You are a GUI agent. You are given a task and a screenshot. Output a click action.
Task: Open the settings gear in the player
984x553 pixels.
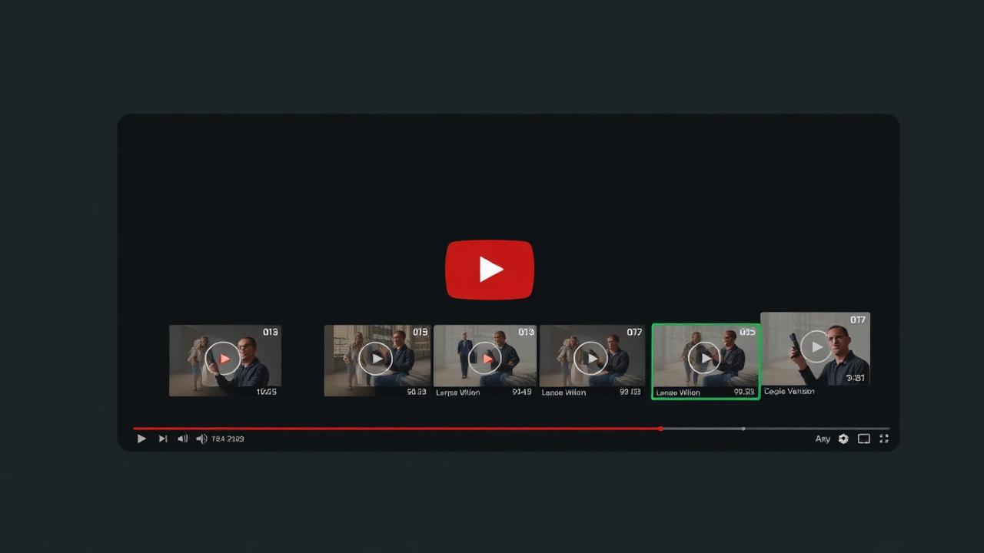pyautogui.click(x=843, y=439)
